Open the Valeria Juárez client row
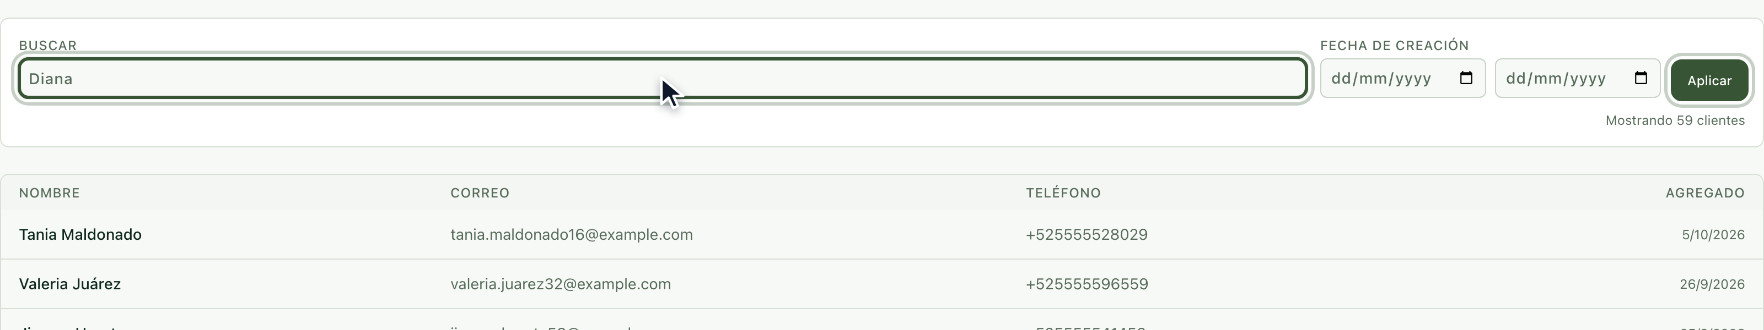Viewport: 1764px width, 330px height. (x=882, y=284)
